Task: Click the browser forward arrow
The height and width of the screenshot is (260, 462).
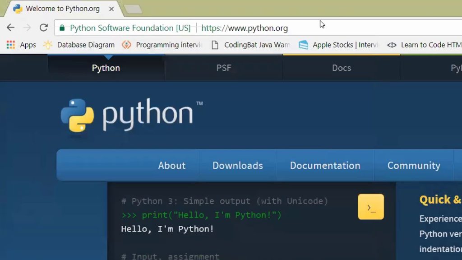Action: (27, 28)
